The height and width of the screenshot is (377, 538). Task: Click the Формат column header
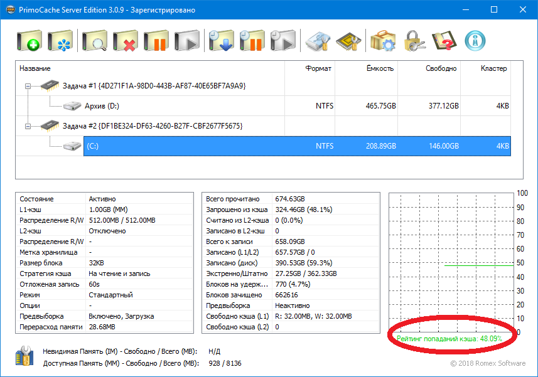pyautogui.click(x=318, y=68)
